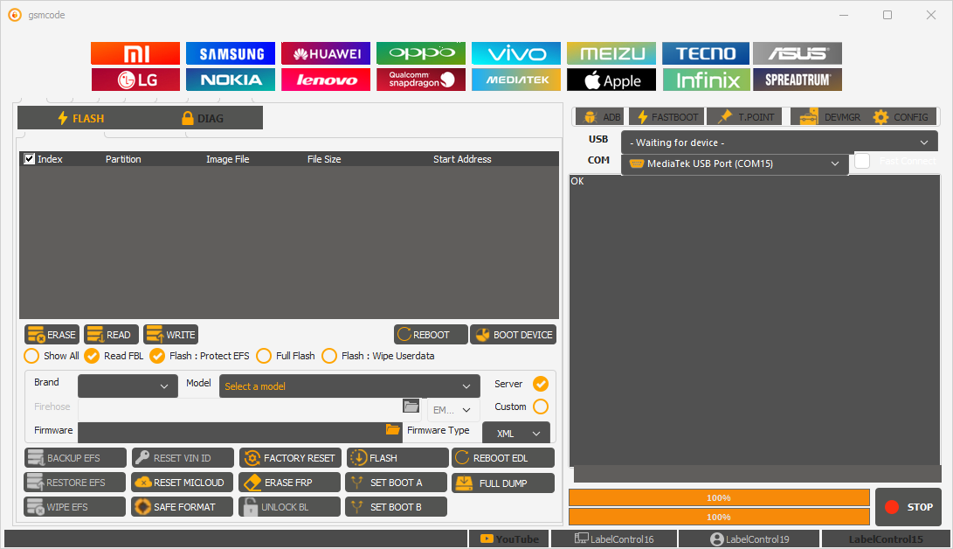The width and height of the screenshot is (953, 549).
Task: Switch to the DIAG tab
Action: tap(203, 118)
